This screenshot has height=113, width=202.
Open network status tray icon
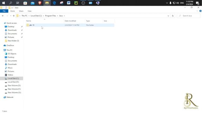pos(174,3)
